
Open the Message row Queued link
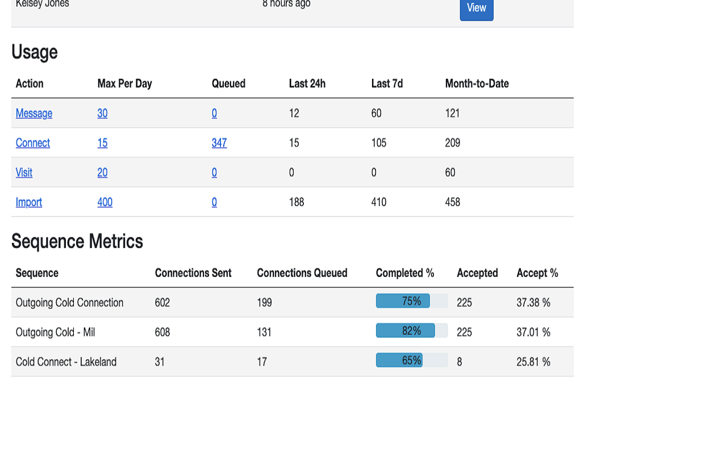[214, 113]
